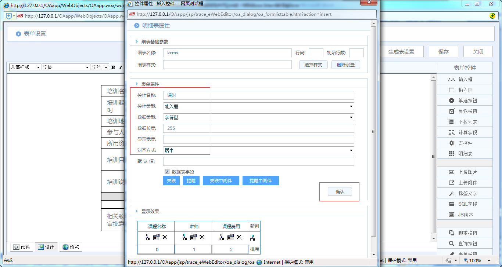Click inside the 行高 input field
502x267 pixels.
coord(316,52)
